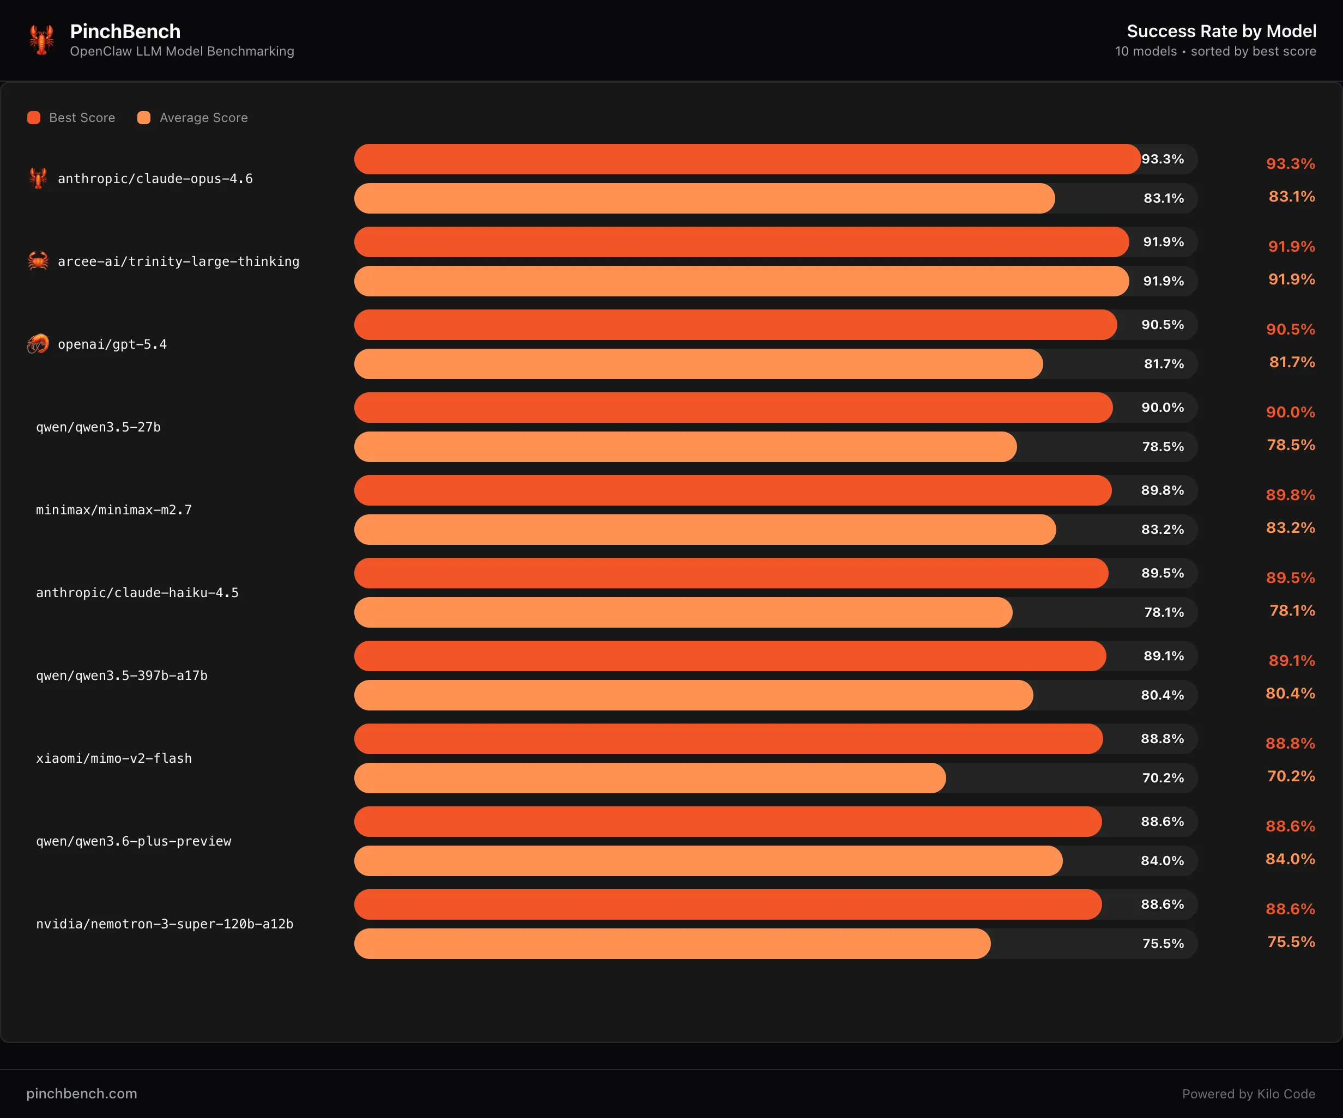Toggle the Best Score legend entry

[x=71, y=118]
